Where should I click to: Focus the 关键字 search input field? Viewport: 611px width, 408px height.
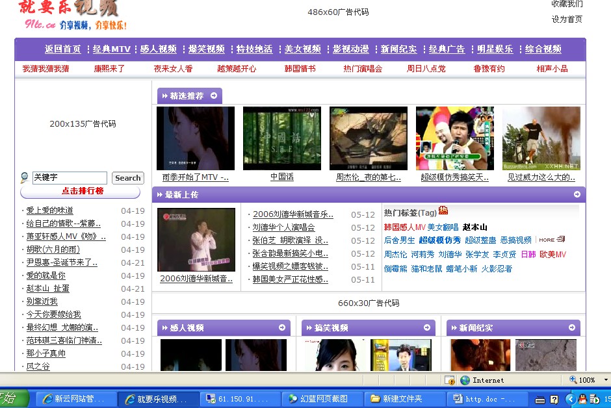(x=70, y=177)
